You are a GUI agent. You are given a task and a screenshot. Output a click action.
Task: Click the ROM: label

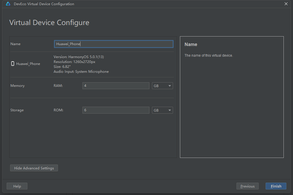click(x=59, y=110)
